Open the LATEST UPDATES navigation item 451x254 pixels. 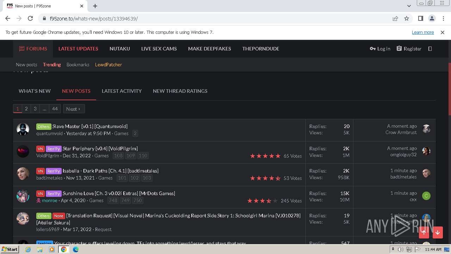tap(78, 49)
